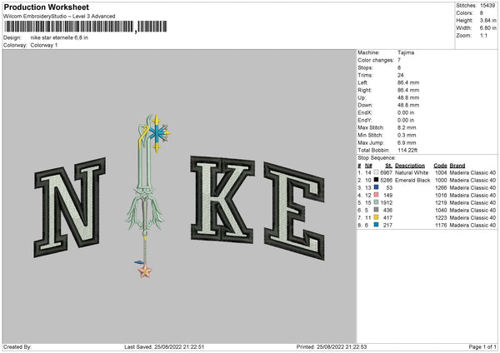The width and height of the screenshot is (500, 353).
Task: Pick the pale mint swatch in row 5
Action: 376,202
